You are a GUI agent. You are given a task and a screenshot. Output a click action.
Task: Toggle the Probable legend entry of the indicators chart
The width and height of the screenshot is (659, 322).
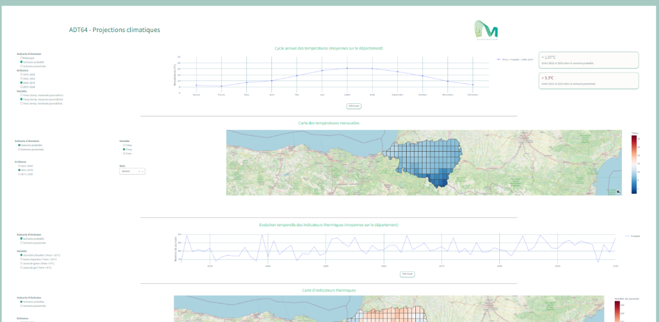point(632,236)
